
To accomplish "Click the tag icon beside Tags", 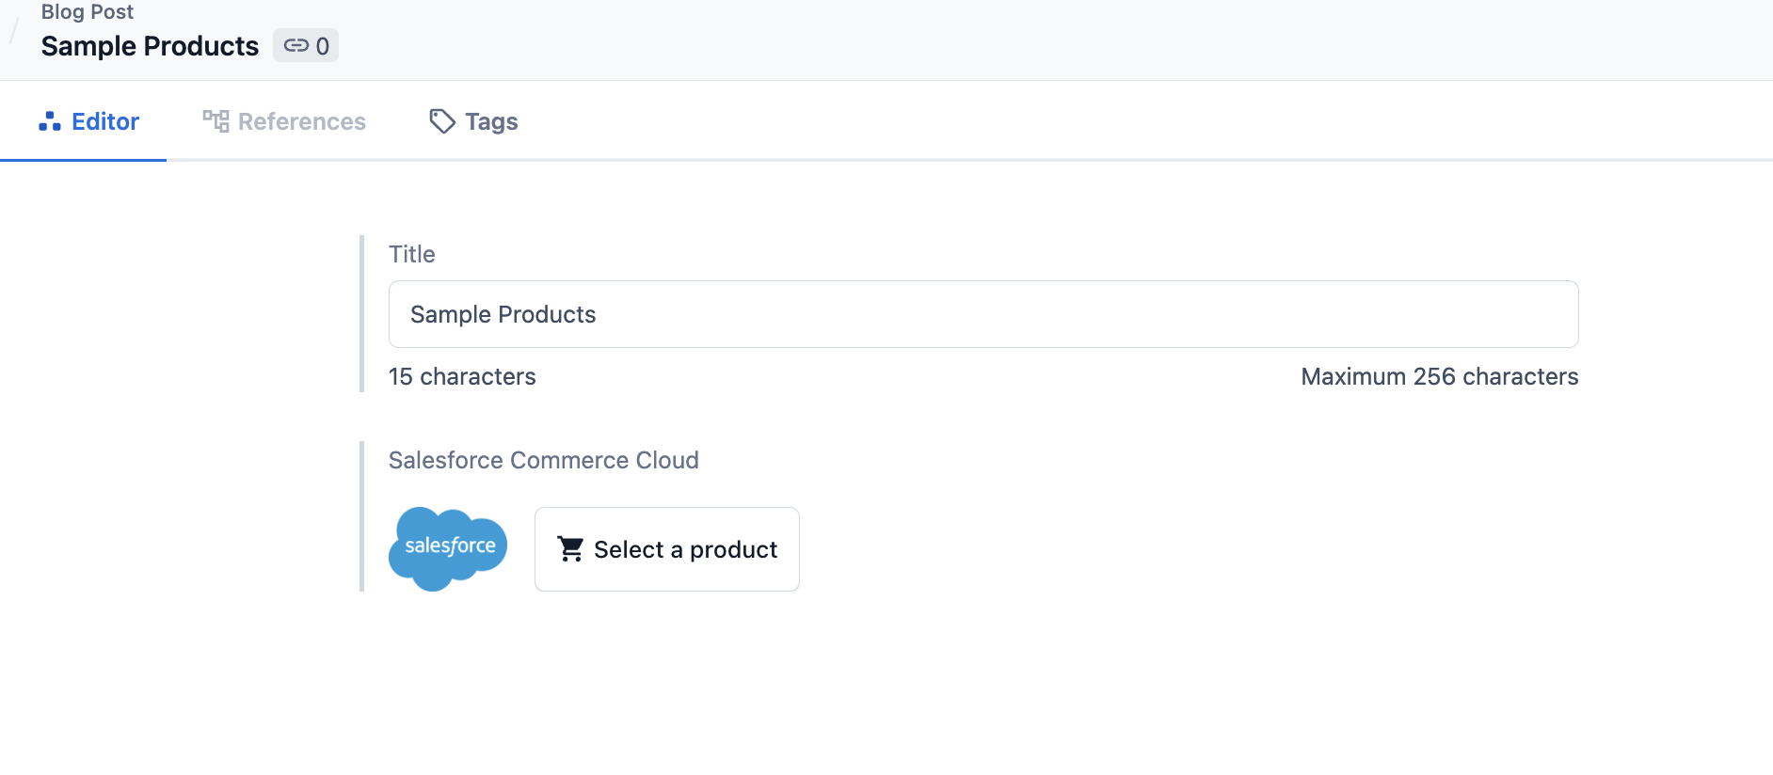I will point(442,121).
